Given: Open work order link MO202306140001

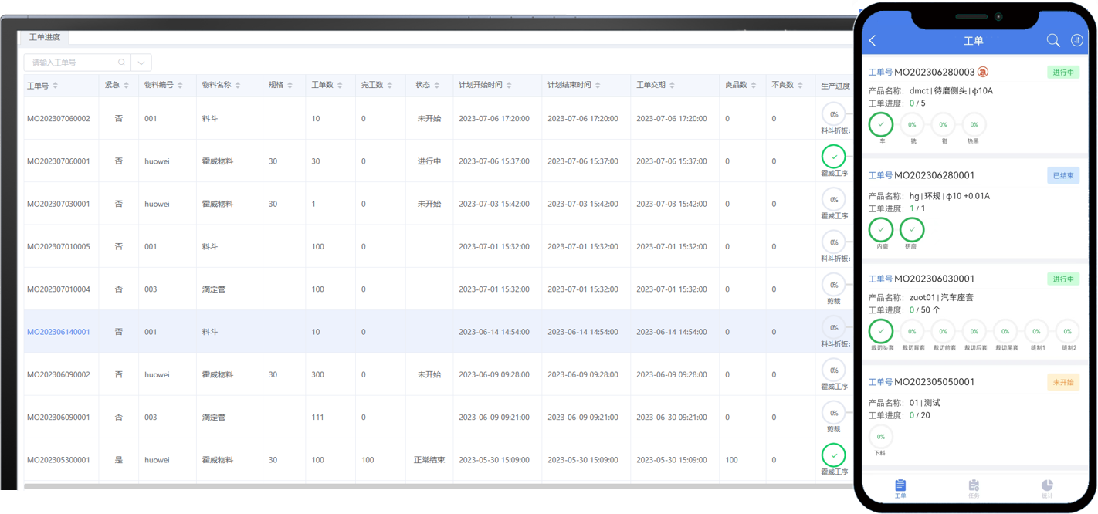Looking at the screenshot, I should [59, 332].
